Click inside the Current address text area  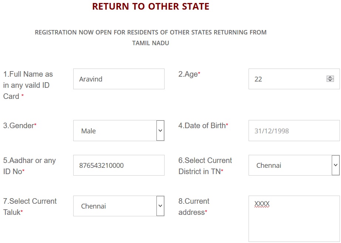click(294, 222)
